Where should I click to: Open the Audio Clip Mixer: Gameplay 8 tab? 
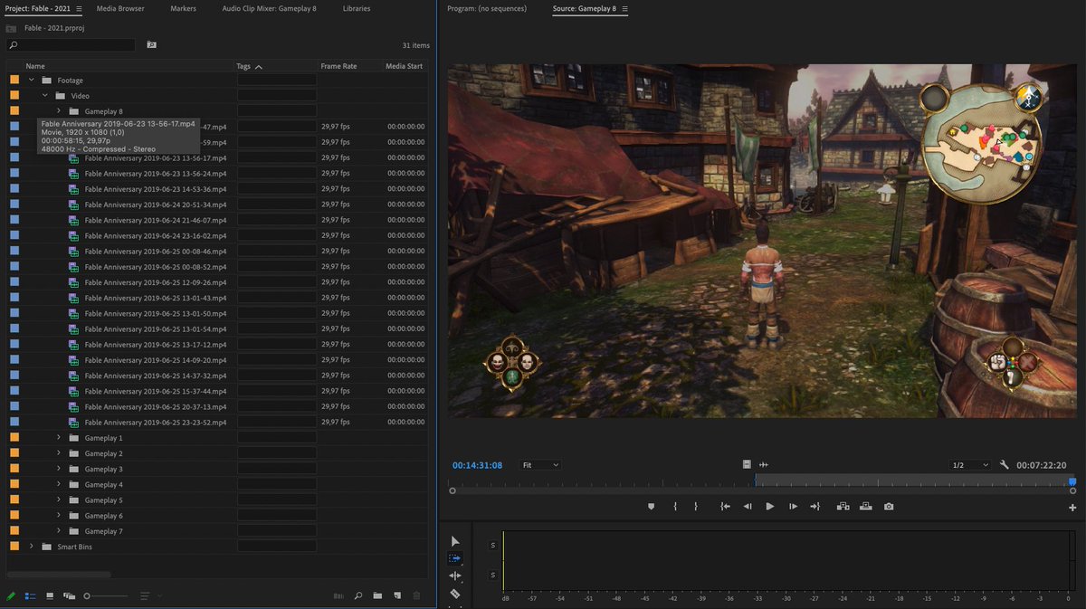[x=270, y=8]
